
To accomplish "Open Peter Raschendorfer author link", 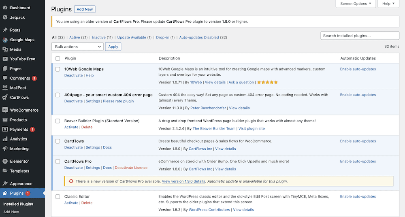I will point(208,108).
